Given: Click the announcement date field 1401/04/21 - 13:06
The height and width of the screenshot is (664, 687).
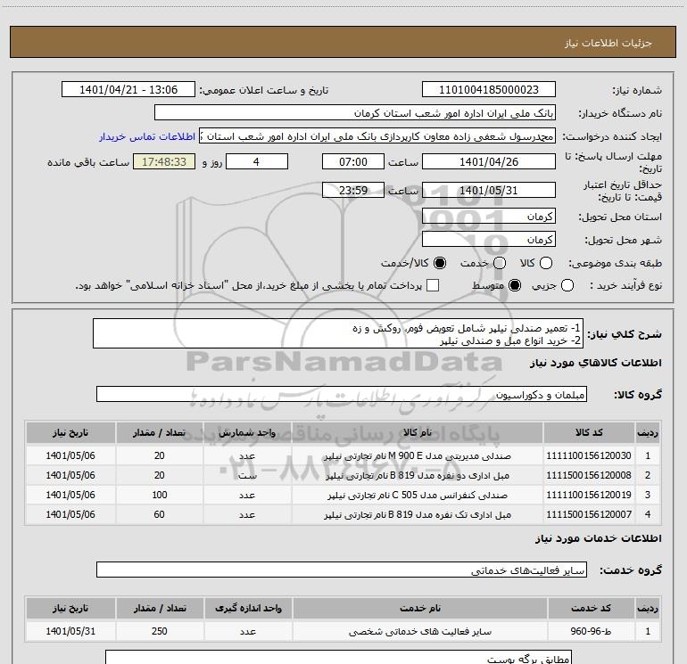Looking at the screenshot, I should tap(128, 90).
